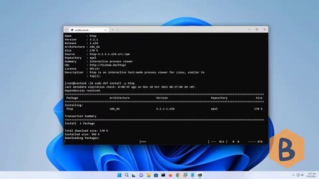Click the 'Dependencies resolved.' line

pyautogui.click(x=83, y=90)
